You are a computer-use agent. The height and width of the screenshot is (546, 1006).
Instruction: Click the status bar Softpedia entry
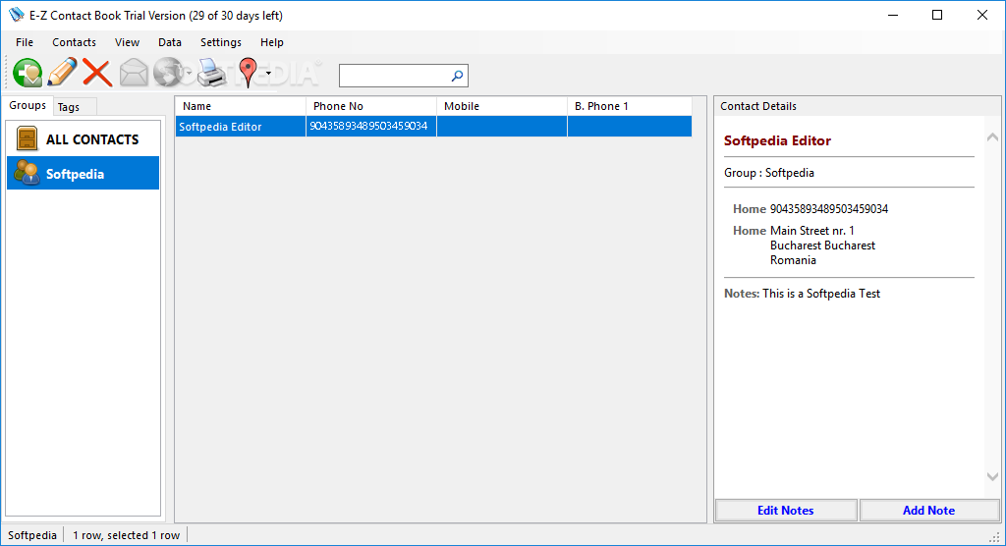32,535
